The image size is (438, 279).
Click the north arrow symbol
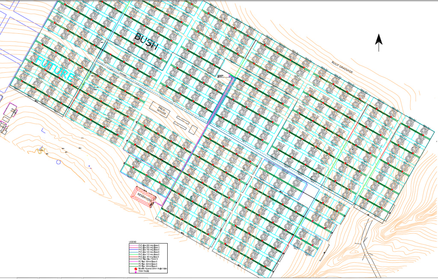379,43
